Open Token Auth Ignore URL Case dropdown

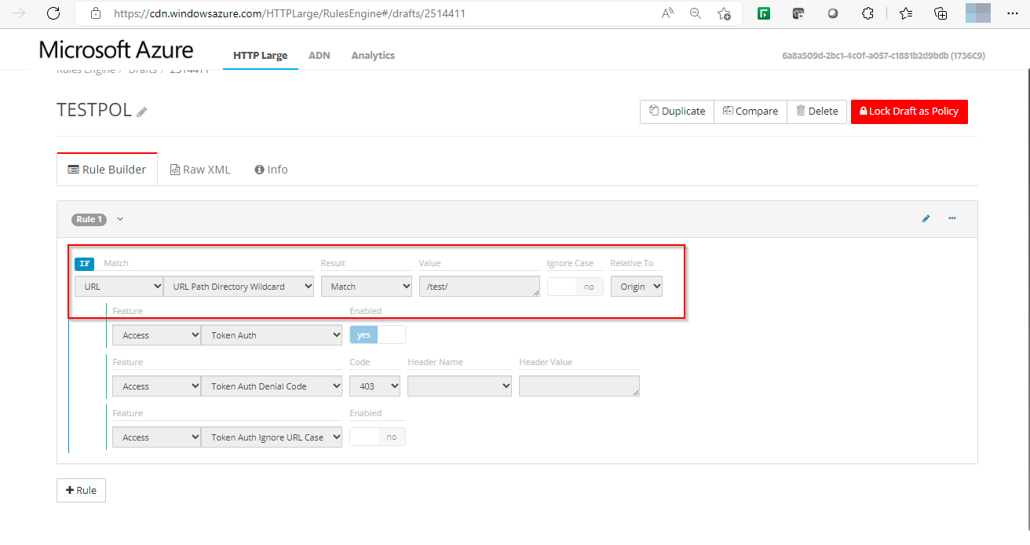point(272,437)
